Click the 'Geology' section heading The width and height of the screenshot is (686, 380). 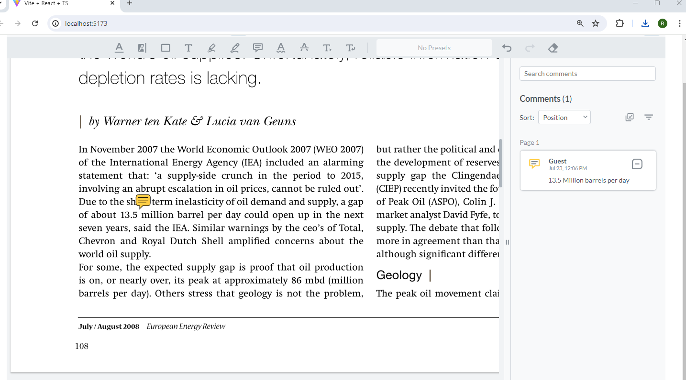pos(399,275)
